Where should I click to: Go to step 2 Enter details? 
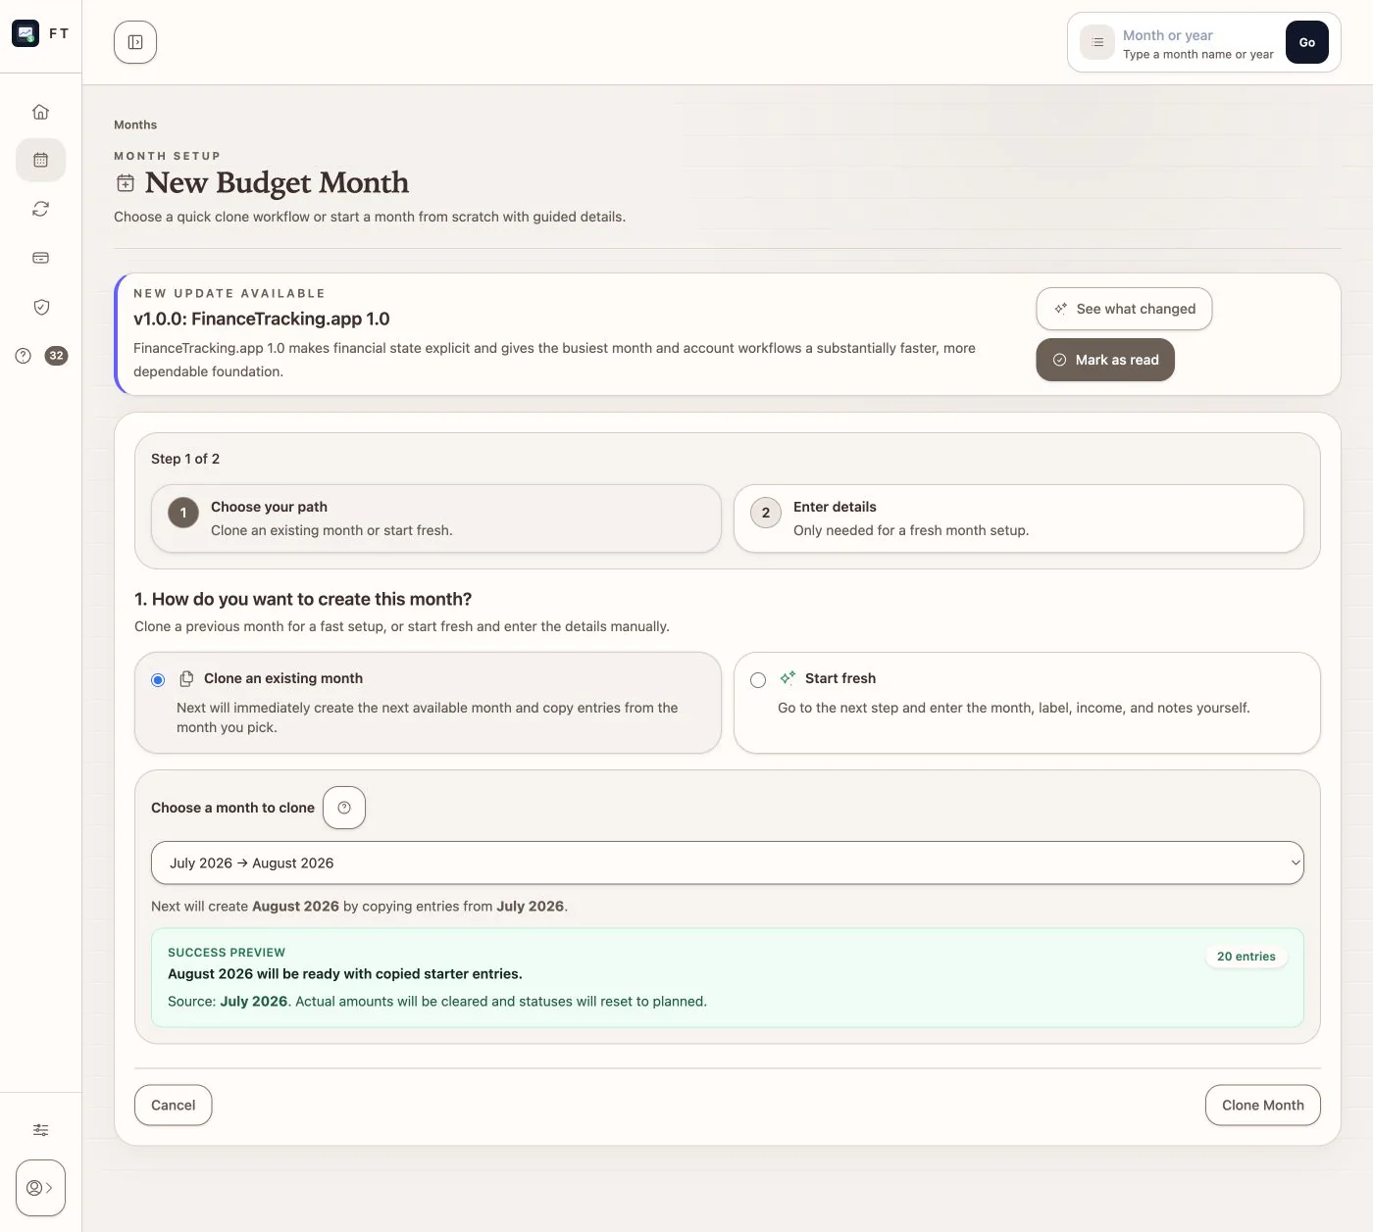tap(1019, 518)
